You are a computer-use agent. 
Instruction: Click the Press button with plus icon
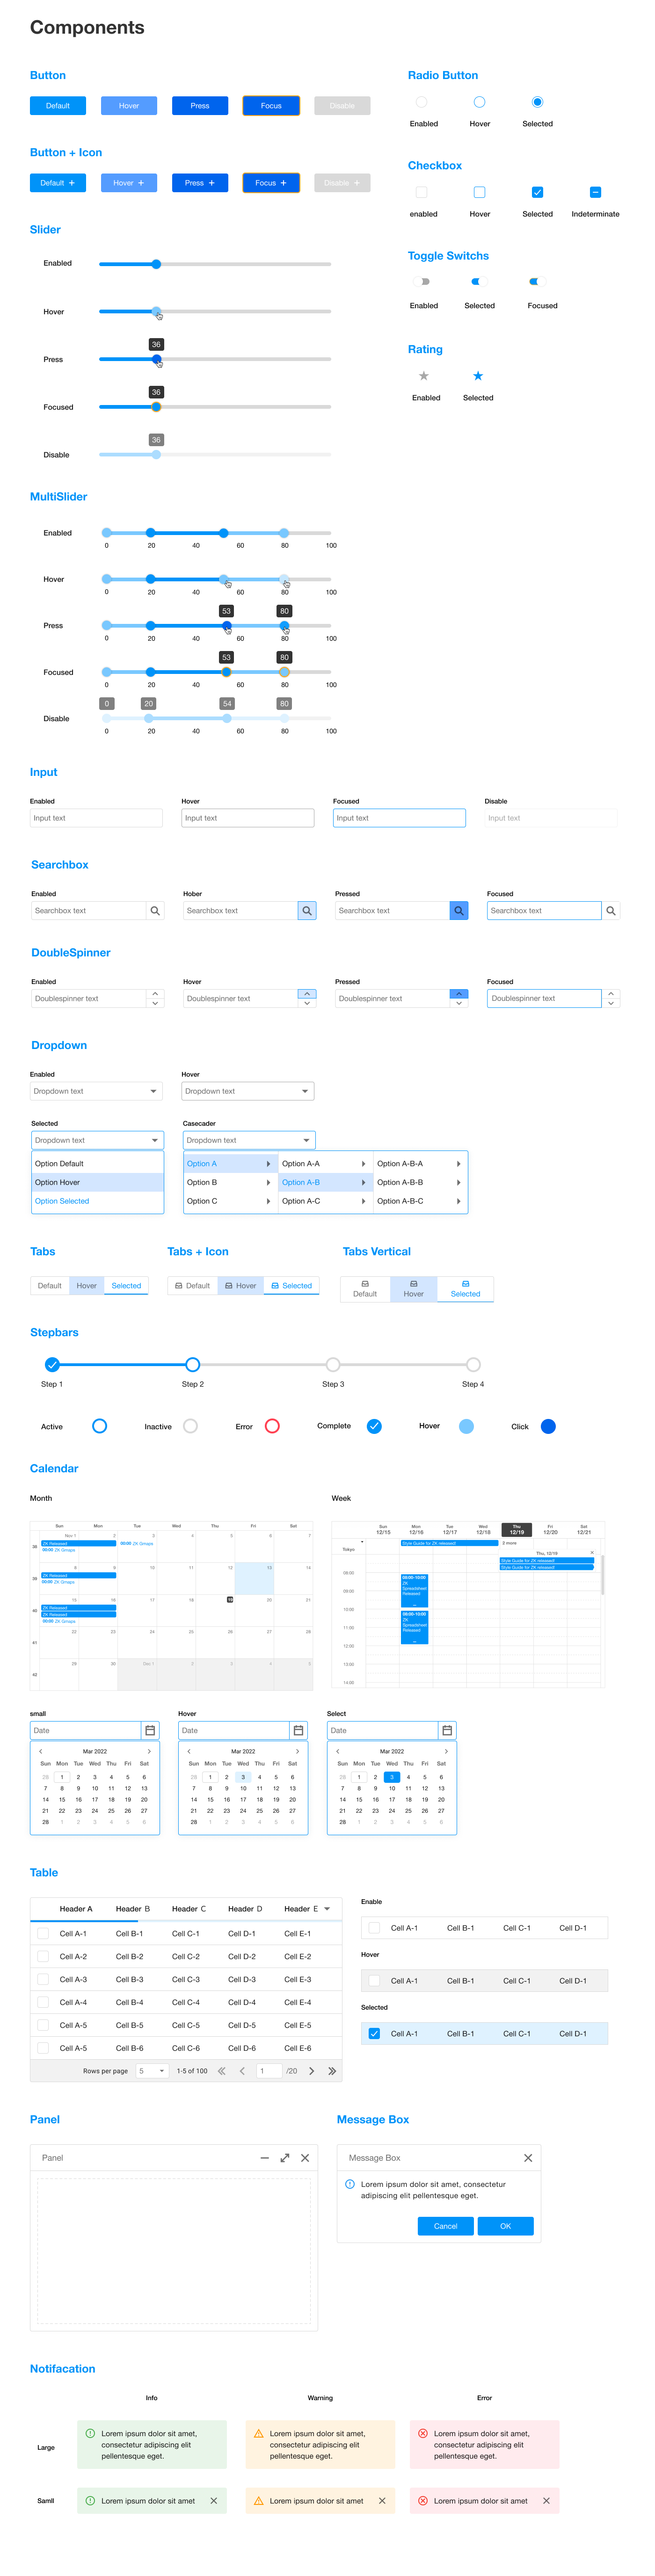tap(200, 183)
